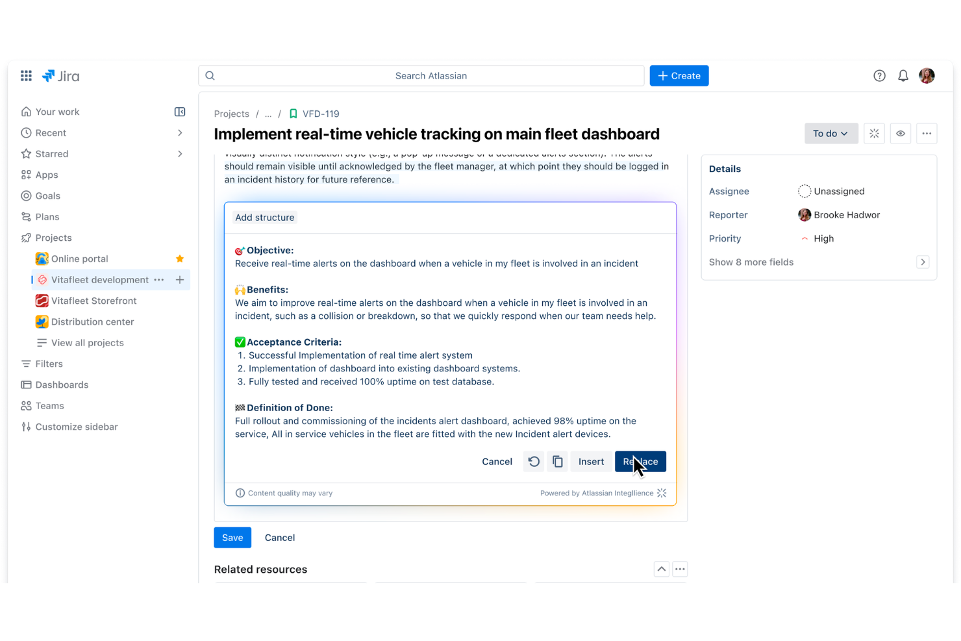The height and width of the screenshot is (641, 961).
Task: Expand Show 8 more fields chevron
Action: [923, 262]
